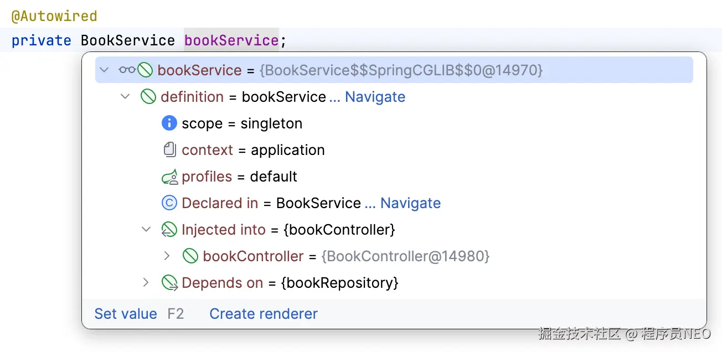The width and height of the screenshot is (722, 352).
Task: Click the bookController bean icon
Action: click(x=190, y=256)
